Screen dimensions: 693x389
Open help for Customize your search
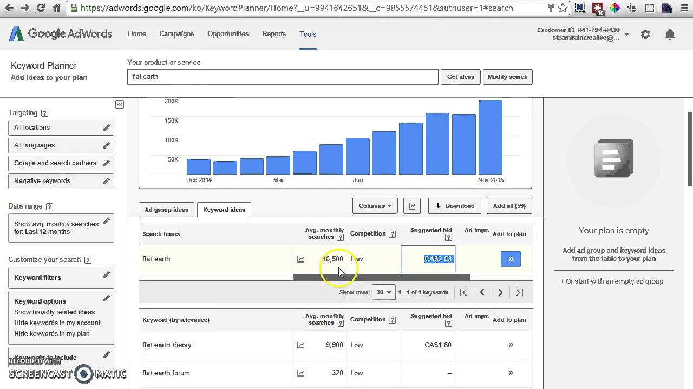click(88, 260)
